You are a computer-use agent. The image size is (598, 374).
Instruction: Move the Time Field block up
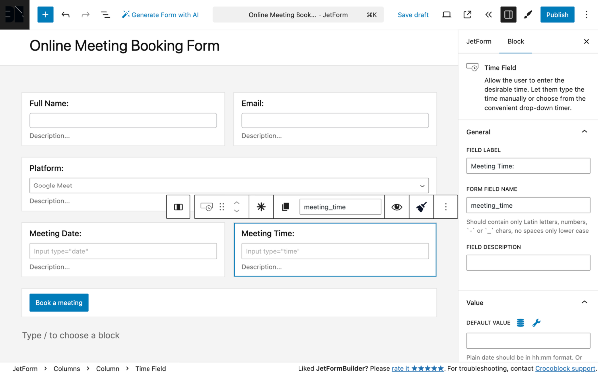click(x=237, y=202)
